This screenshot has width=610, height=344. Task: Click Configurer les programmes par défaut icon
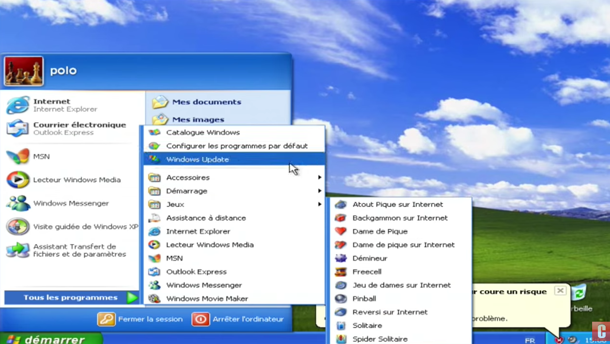[154, 146]
